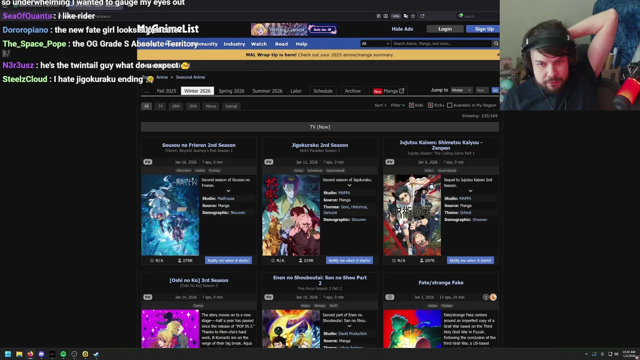Viewport: 640px width, 360px height.
Task: Expand synopsis of Jujutsu Kaisen Culling Game
Action: (470, 191)
